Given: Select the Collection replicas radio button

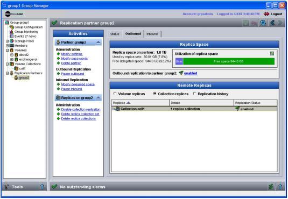Looking at the screenshot, I should click(154, 94).
